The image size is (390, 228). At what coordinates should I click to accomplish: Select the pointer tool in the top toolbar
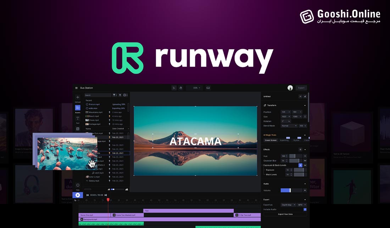tap(173, 87)
